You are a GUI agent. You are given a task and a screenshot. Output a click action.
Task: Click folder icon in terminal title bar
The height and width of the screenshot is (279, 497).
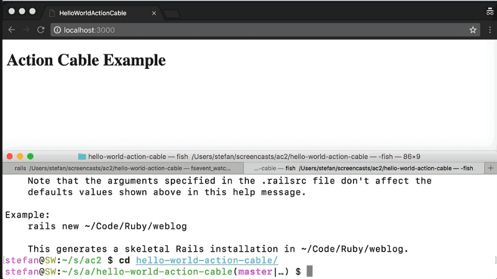[x=82, y=157]
